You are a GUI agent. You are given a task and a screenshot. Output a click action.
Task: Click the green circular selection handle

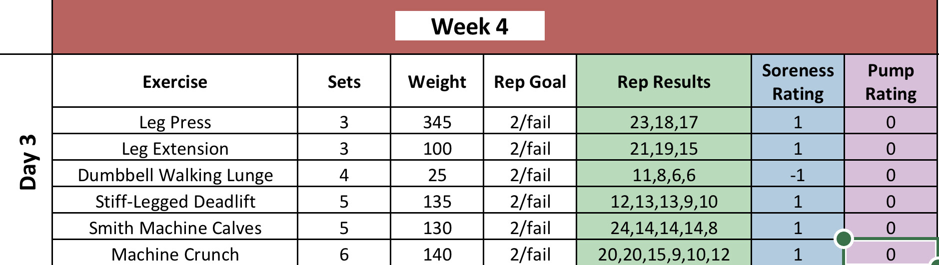coord(844,239)
